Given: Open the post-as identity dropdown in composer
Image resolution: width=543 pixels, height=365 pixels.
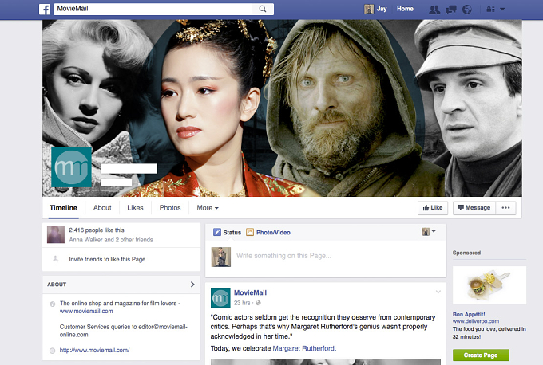Looking at the screenshot, I should (x=428, y=232).
